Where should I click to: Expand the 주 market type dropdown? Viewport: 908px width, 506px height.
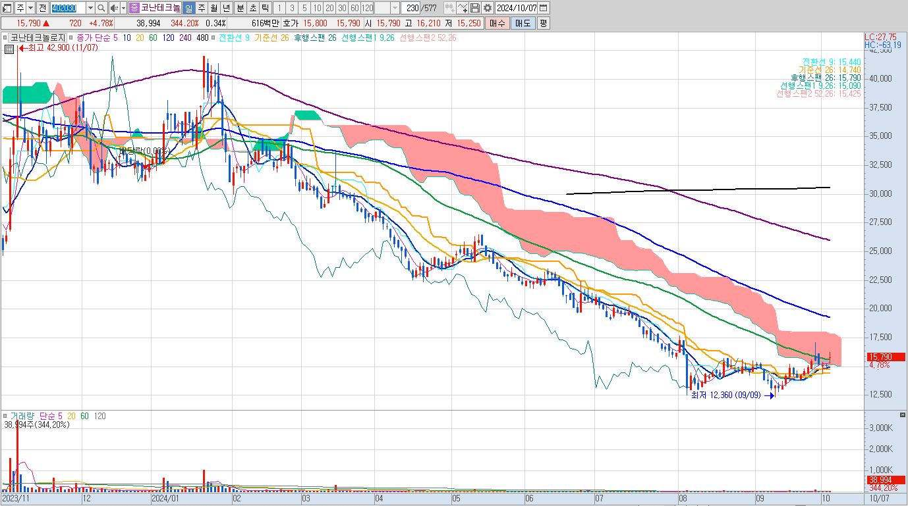30,8
